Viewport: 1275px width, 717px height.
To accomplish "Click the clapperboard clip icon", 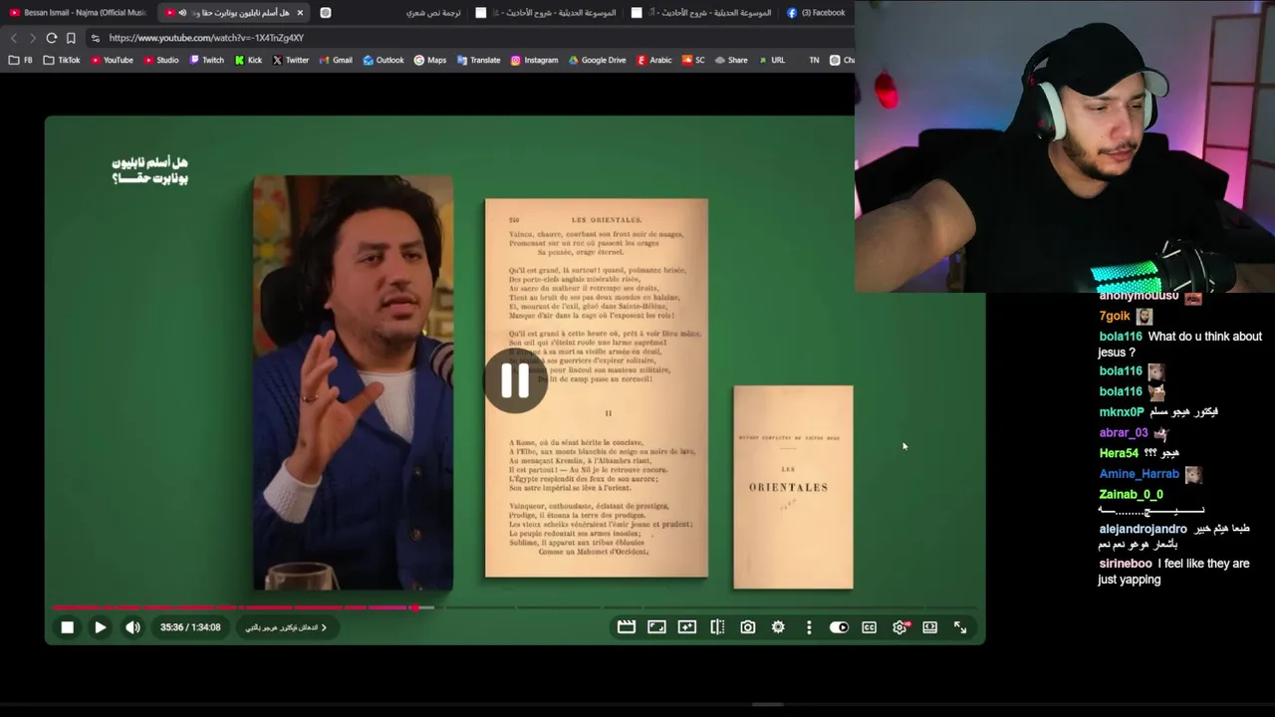I will 627,627.
